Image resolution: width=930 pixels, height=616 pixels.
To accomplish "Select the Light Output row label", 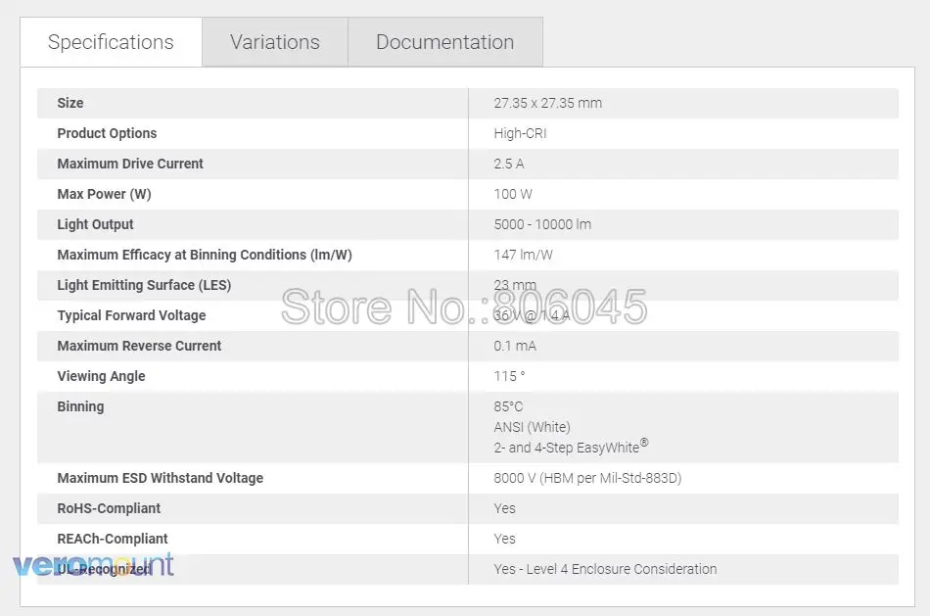I will click(95, 224).
